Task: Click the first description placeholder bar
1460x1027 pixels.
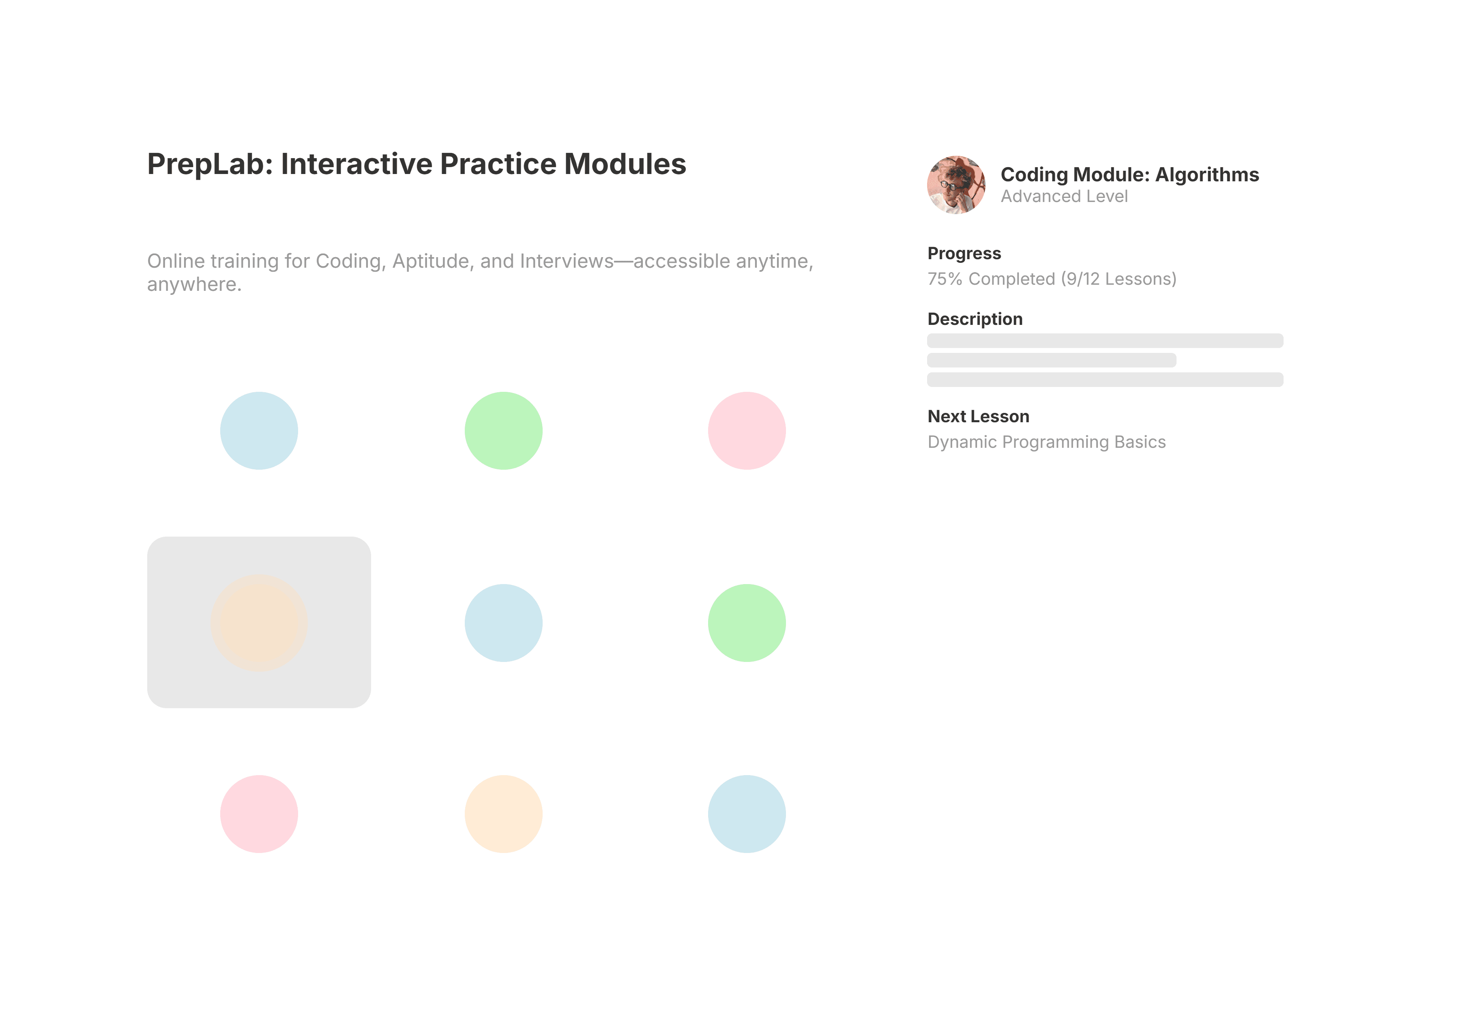Action: [1105, 341]
